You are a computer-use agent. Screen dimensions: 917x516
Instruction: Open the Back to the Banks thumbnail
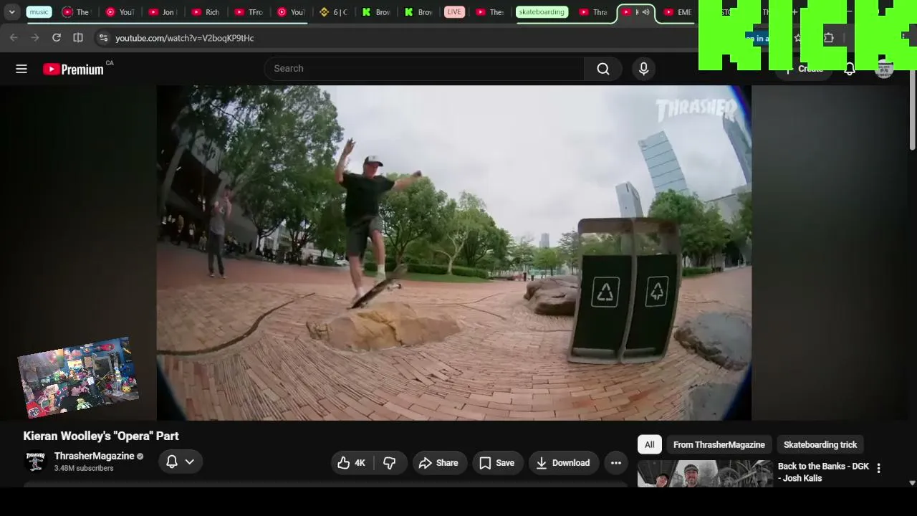coord(705,474)
